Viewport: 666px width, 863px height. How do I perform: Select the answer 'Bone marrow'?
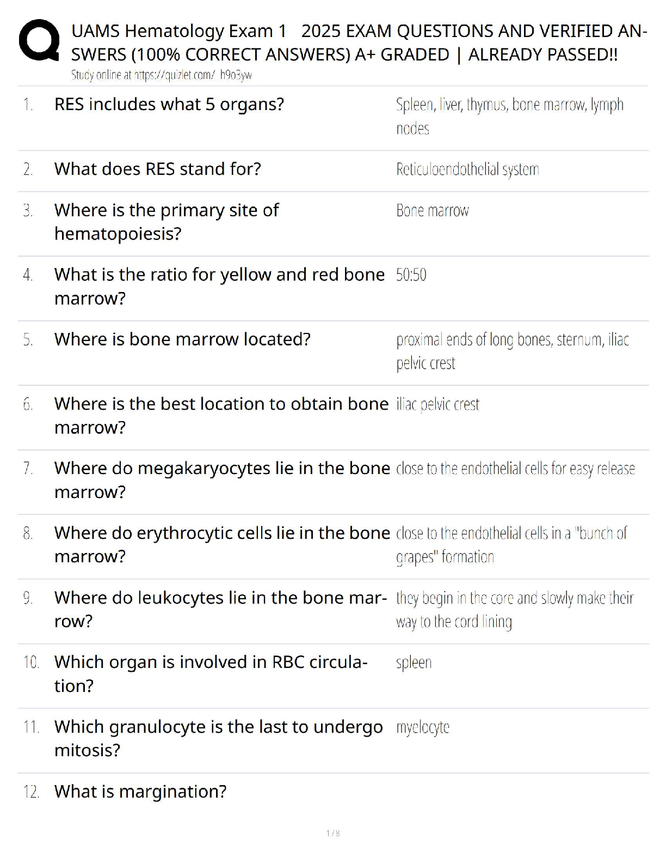pyautogui.click(x=433, y=211)
